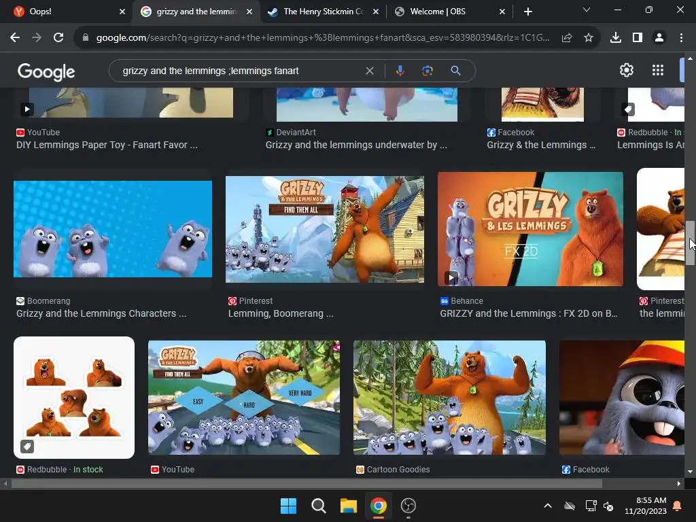
Task: Open Redbubble bear stickers image
Action: tap(74, 397)
